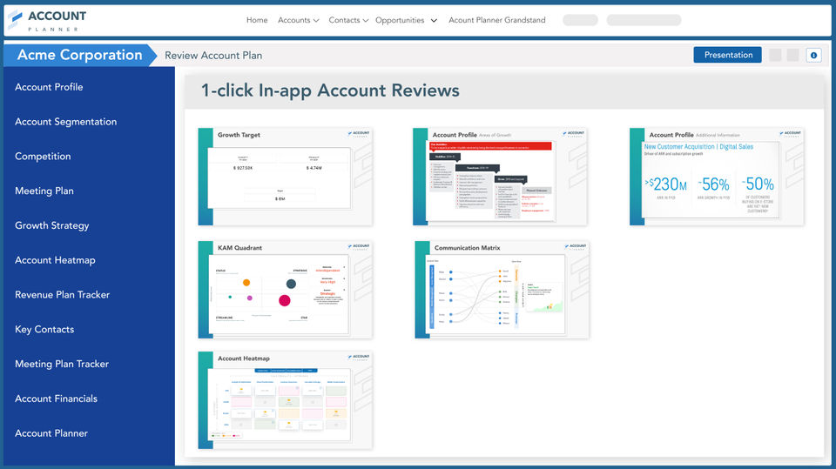Click the first gray square icon after Presentation
The height and width of the screenshot is (469, 836).
(775, 55)
